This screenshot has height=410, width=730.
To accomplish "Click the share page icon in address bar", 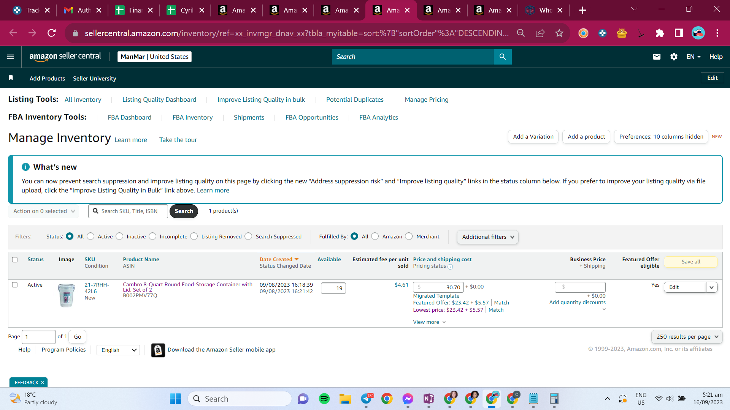I will tap(540, 33).
